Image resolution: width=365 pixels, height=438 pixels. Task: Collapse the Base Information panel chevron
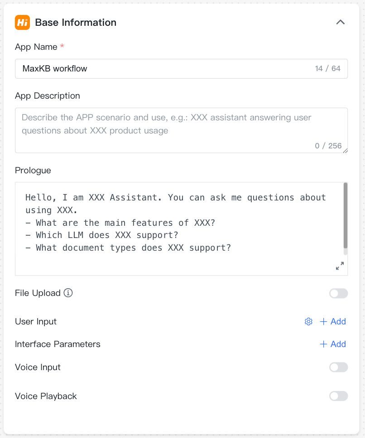(x=340, y=22)
